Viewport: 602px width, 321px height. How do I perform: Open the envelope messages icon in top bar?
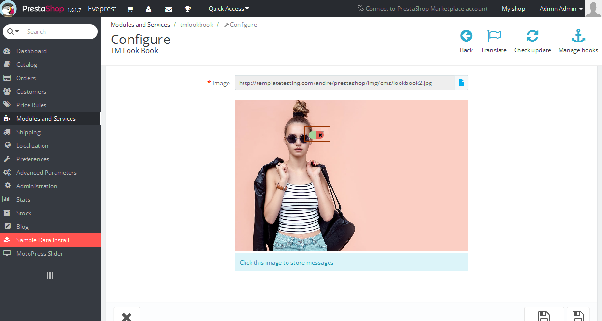[169, 9]
